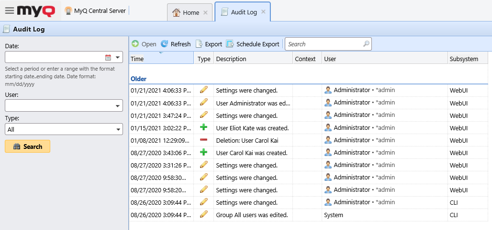Viewport: 492px width, 230px height.
Task: Select the 'Group All users was edited' row
Action: 252,215
